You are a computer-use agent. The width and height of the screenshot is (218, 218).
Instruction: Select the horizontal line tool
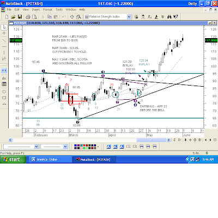click(4, 46)
